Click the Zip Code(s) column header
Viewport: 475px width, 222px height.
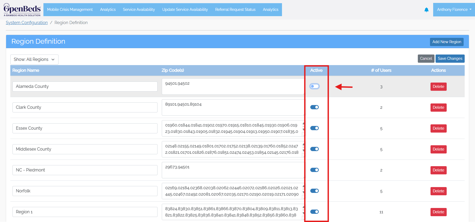(173, 70)
